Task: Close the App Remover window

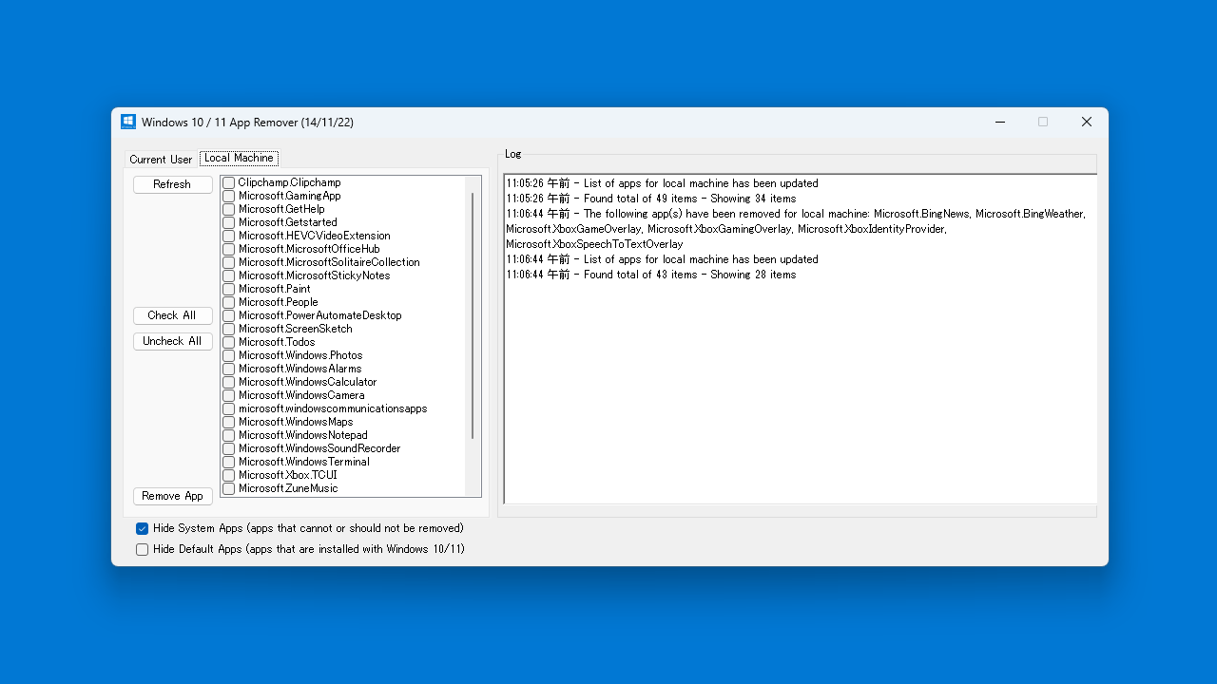Action: (1086, 122)
